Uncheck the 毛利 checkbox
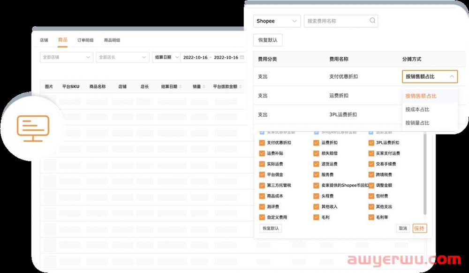The height and width of the screenshot is (273, 469). pyautogui.click(x=316, y=218)
